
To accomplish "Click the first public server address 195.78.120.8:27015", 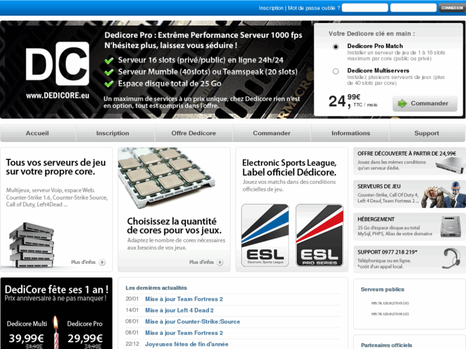I will tap(390, 304).
